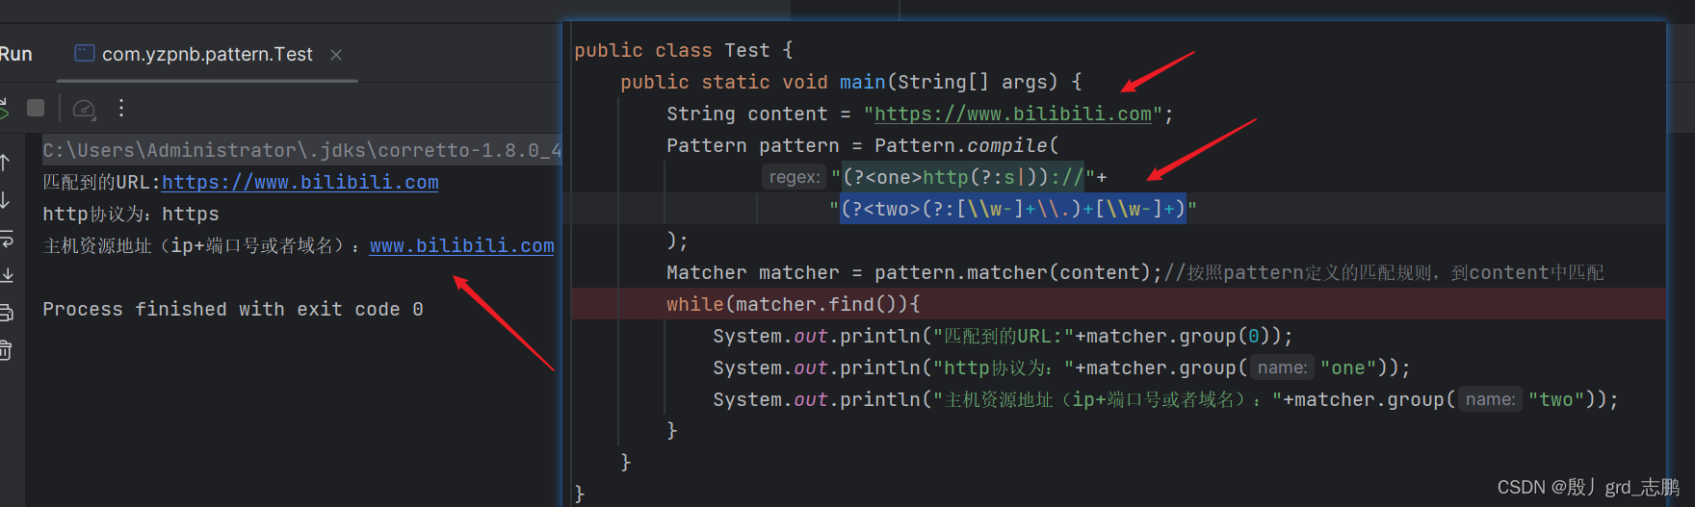Click the while(matcher.find()){ breakpoint line
Viewport: 1695px width, 507px height.
click(x=1118, y=304)
